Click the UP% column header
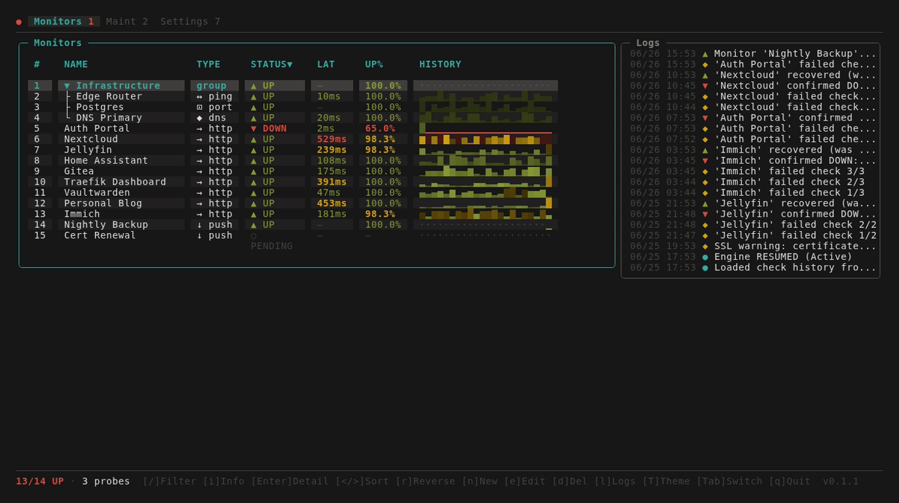Image resolution: width=899 pixels, height=503 pixels. 374,64
